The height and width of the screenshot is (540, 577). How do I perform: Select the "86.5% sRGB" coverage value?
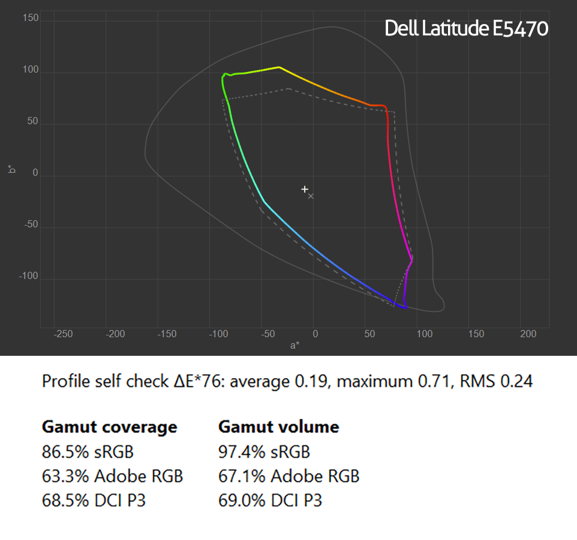point(88,452)
